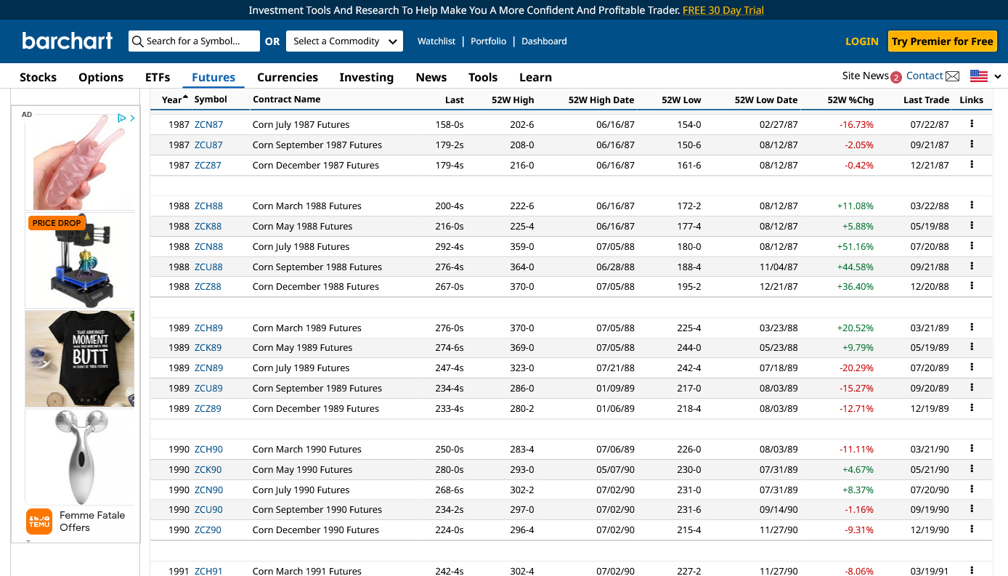Open links menu for ZCK88 row

point(972,226)
